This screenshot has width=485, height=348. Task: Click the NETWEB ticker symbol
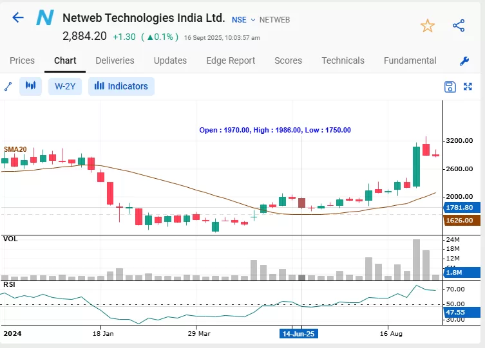pyautogui.click(x=274, y=20)
